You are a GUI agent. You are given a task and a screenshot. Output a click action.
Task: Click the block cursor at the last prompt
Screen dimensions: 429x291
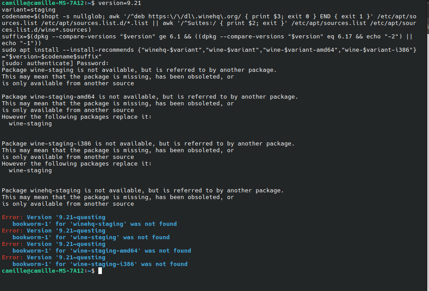pyautogui.click(x=100, y=271)
